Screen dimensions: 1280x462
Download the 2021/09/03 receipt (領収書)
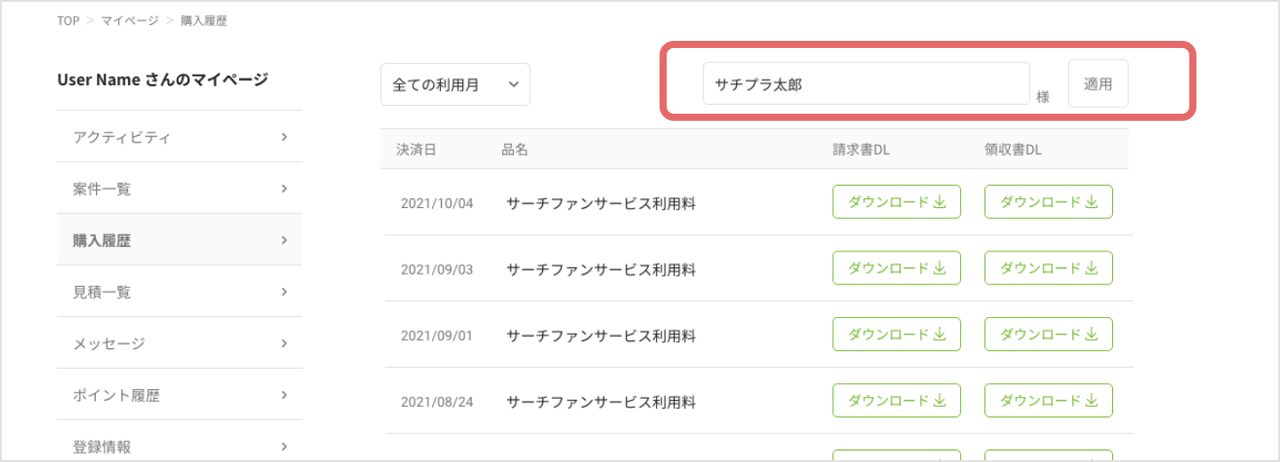tap(1048, 267)
